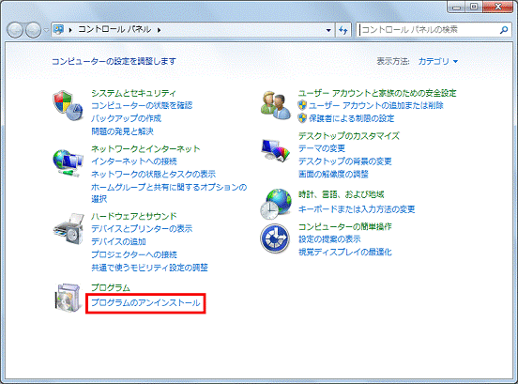Open the Clock, Language, Region globe icon
Screen dimensions: 518x384
(276, 204)
